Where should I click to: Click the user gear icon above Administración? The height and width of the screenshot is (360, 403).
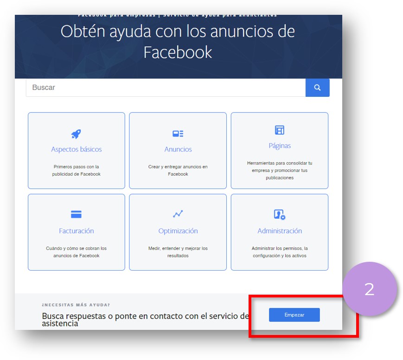[280, 215]
